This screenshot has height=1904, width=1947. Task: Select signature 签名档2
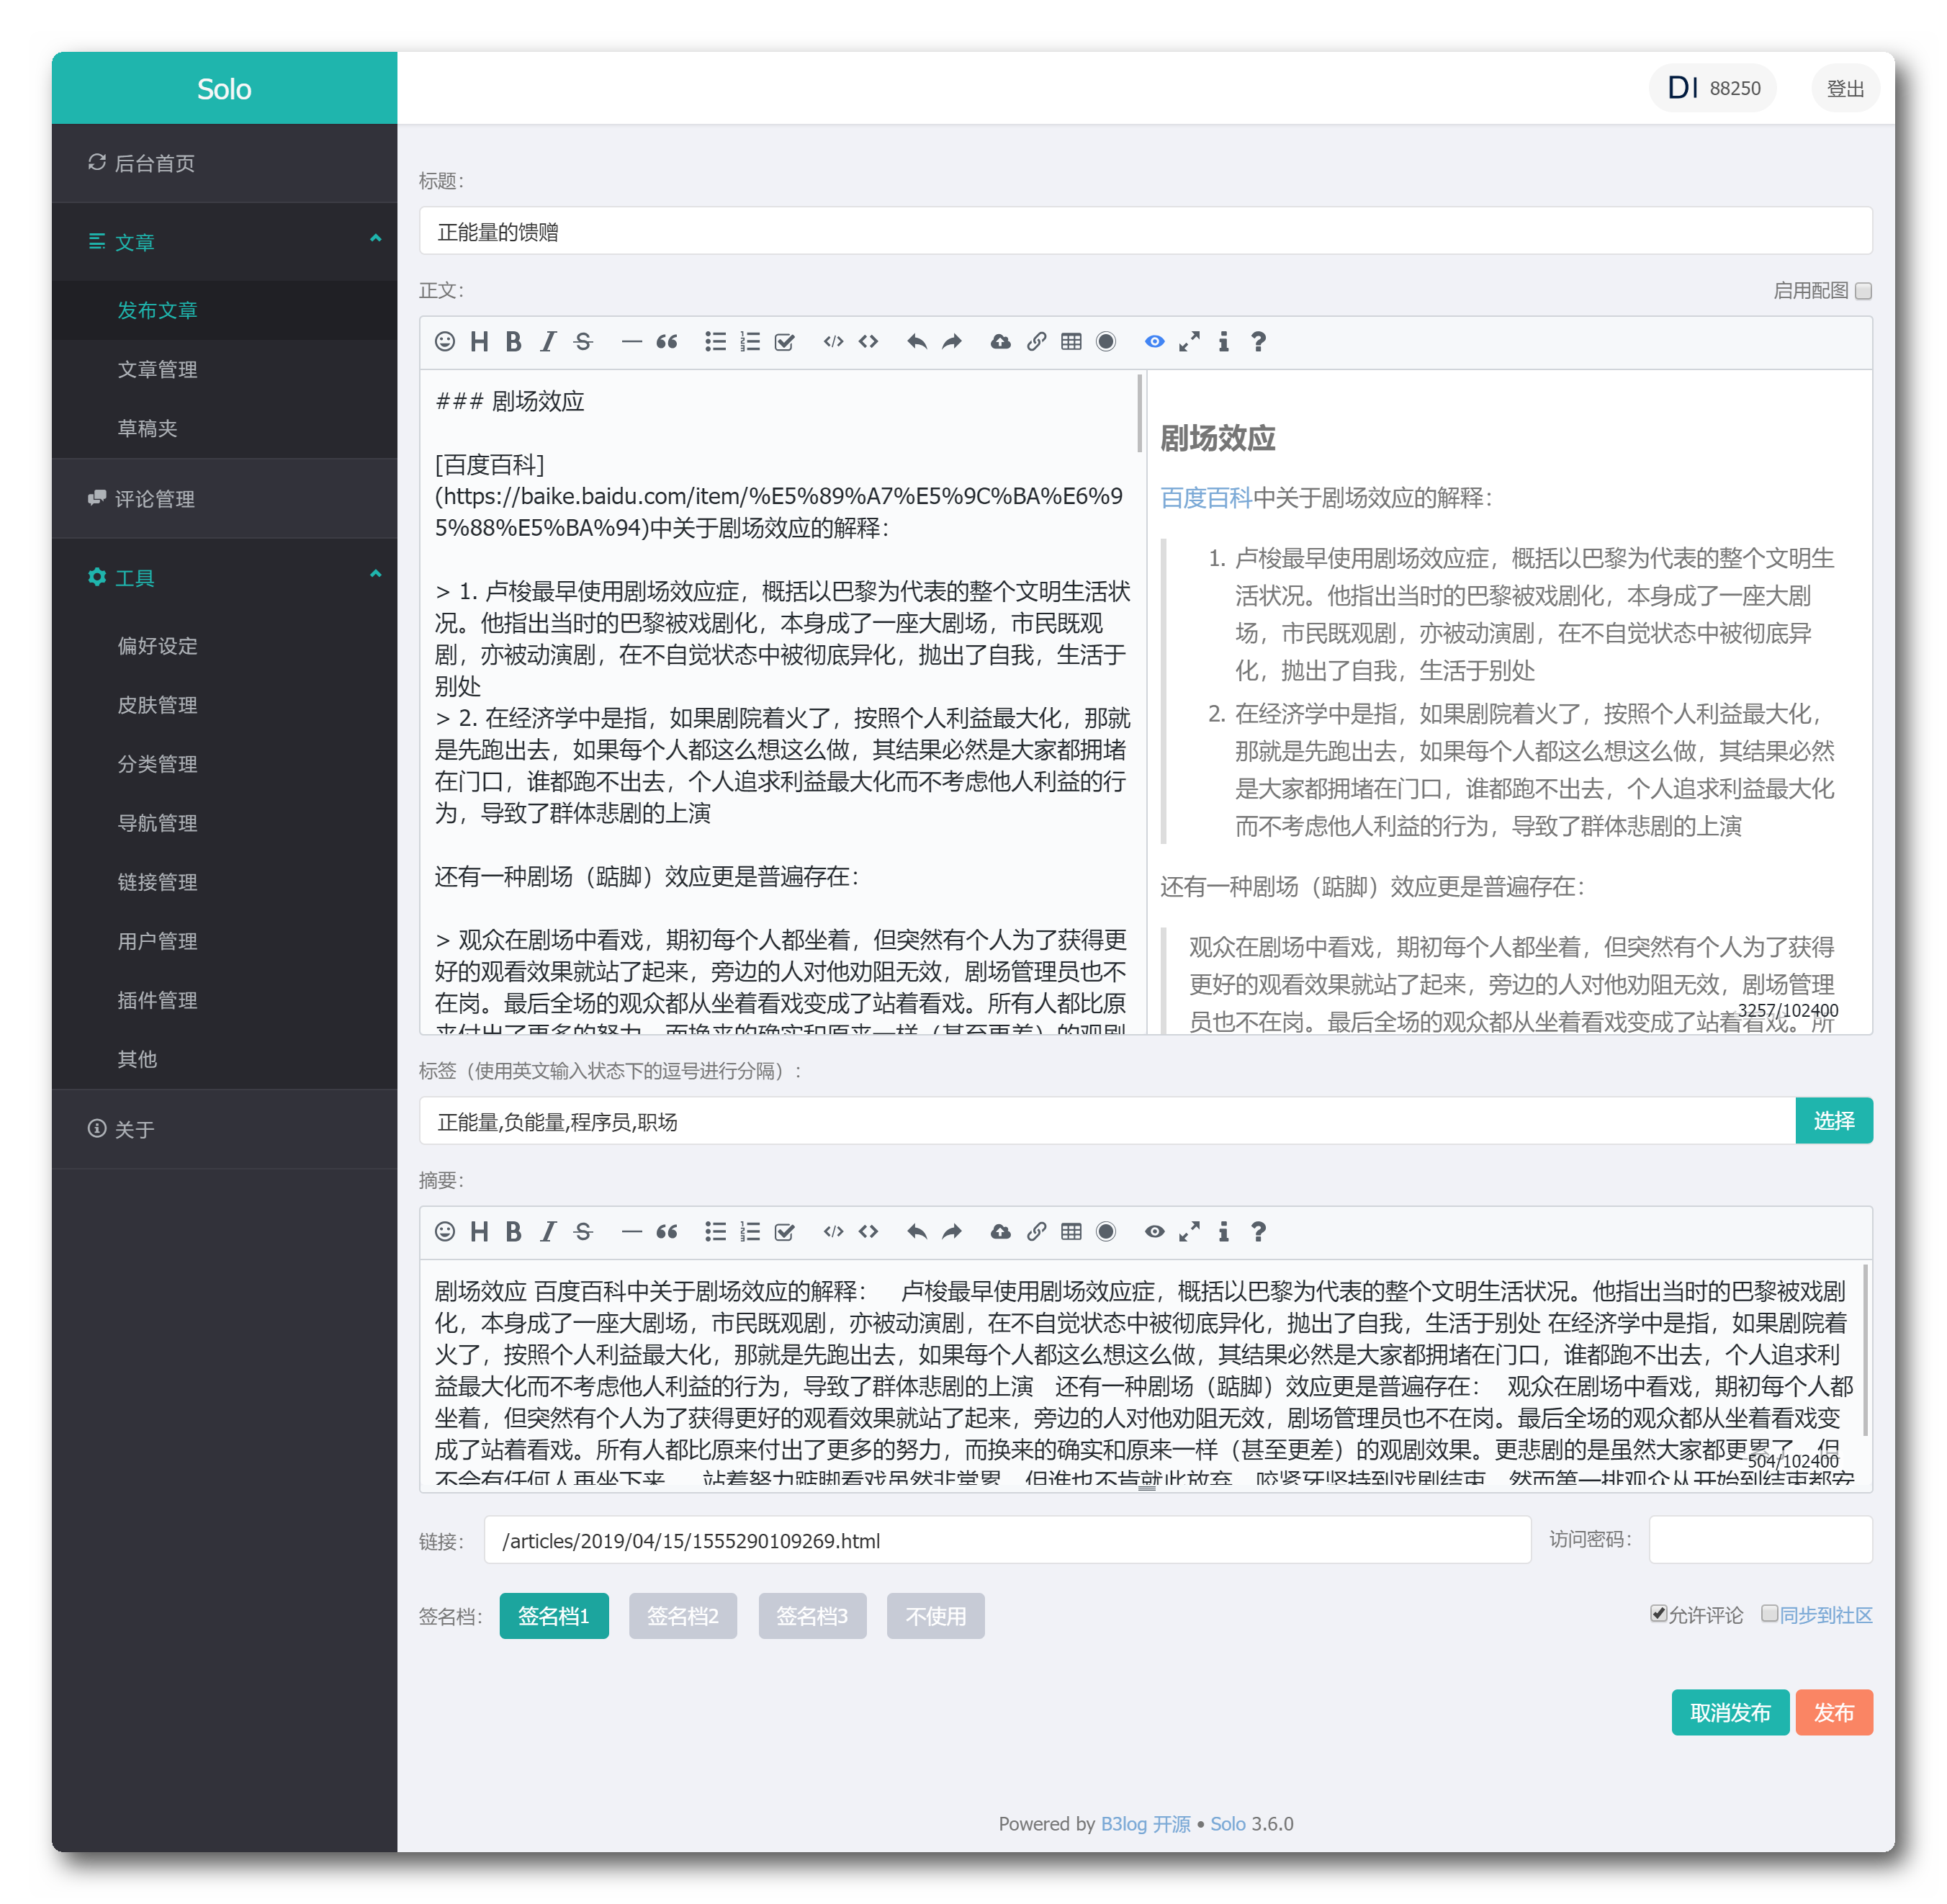click(x=683, y=1616)
